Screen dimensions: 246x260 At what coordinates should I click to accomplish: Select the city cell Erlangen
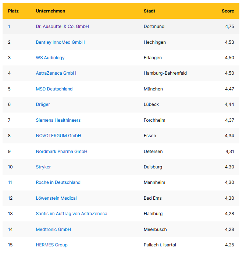click(x=153, y=58)
